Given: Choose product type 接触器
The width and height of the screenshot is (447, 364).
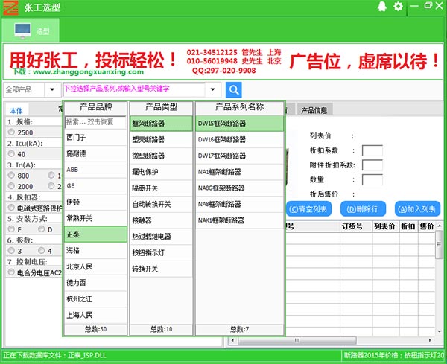Looking at the screenshot, I should pyautogui.click(x=162, y=220).
